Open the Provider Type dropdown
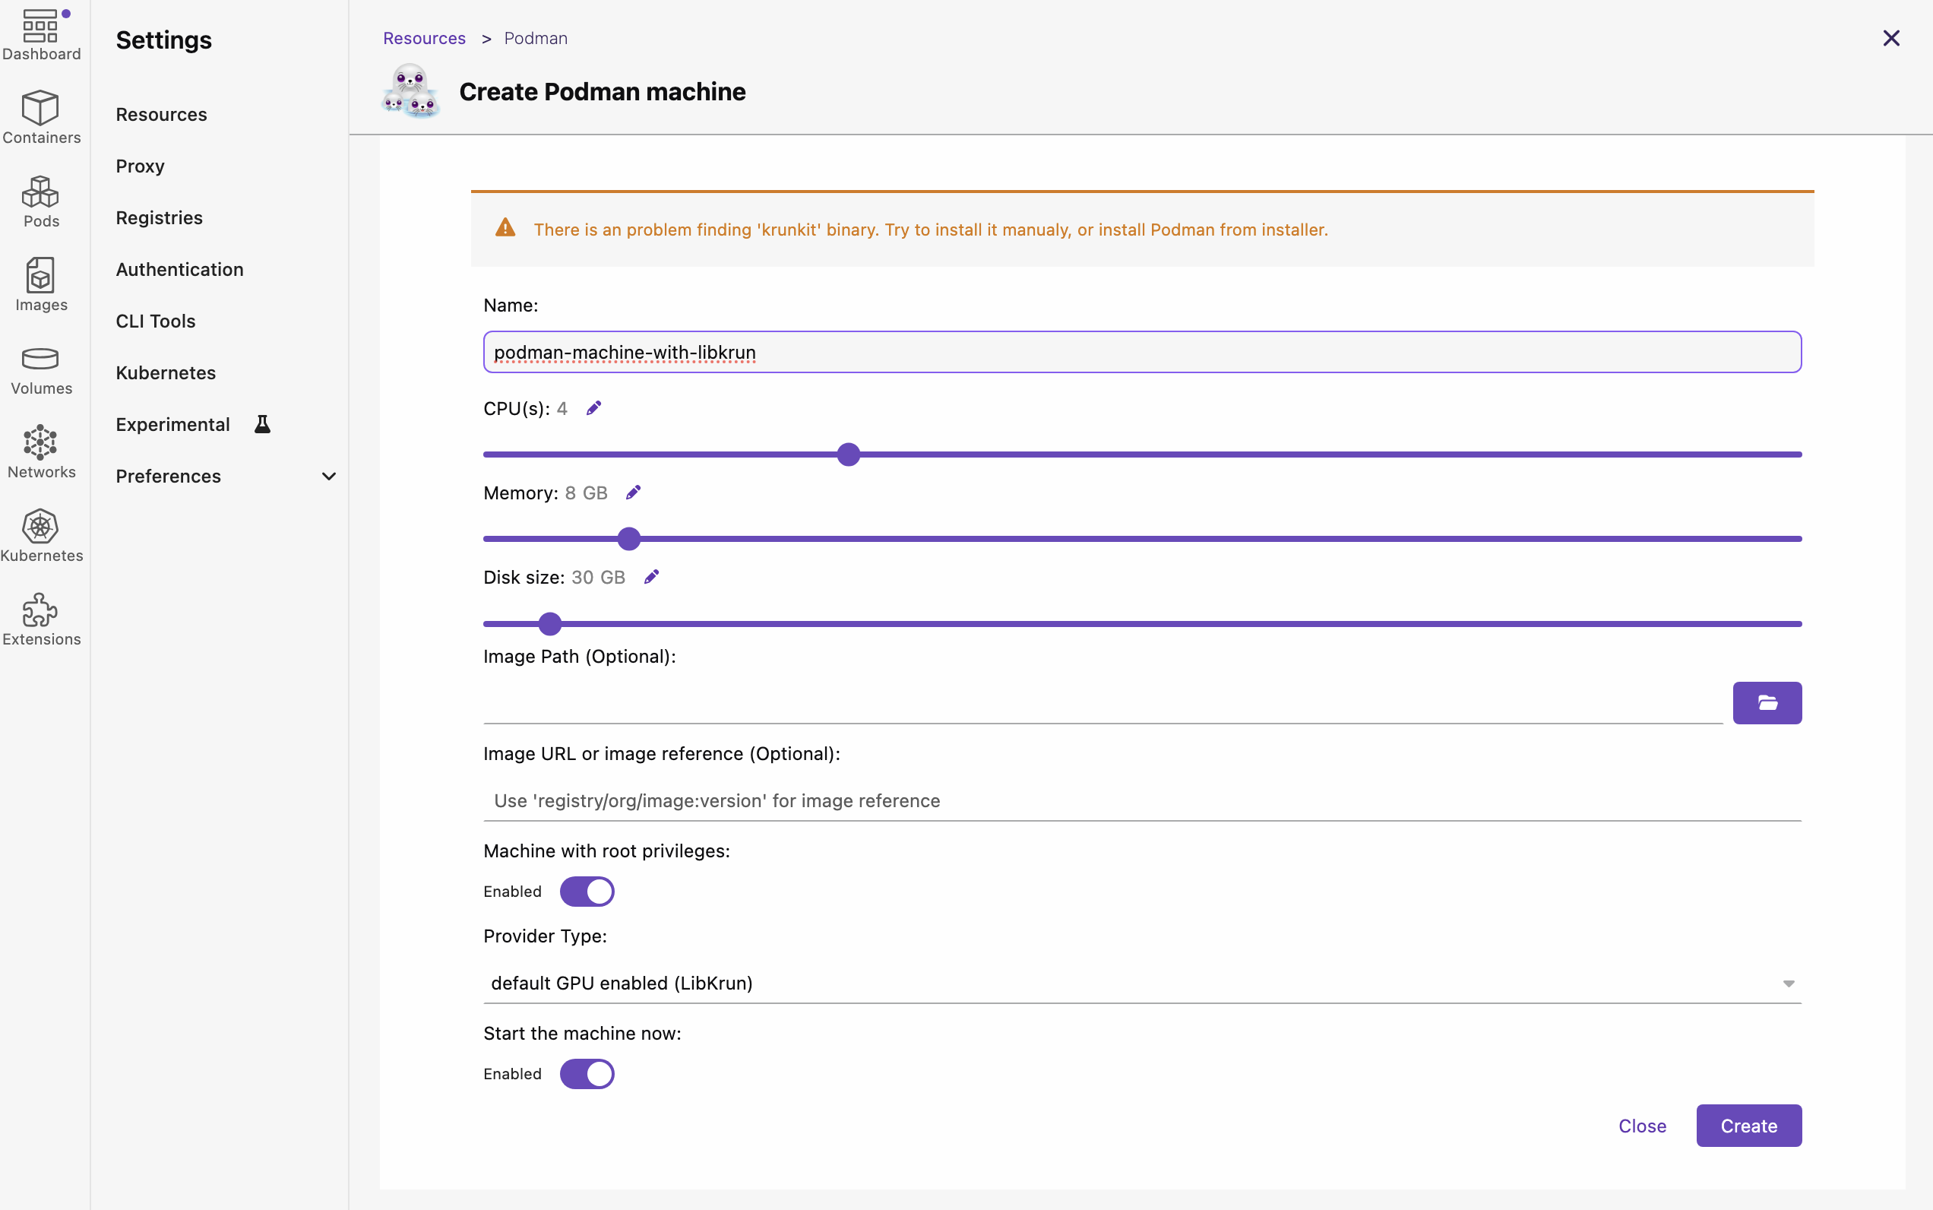 coord(1142,984)
